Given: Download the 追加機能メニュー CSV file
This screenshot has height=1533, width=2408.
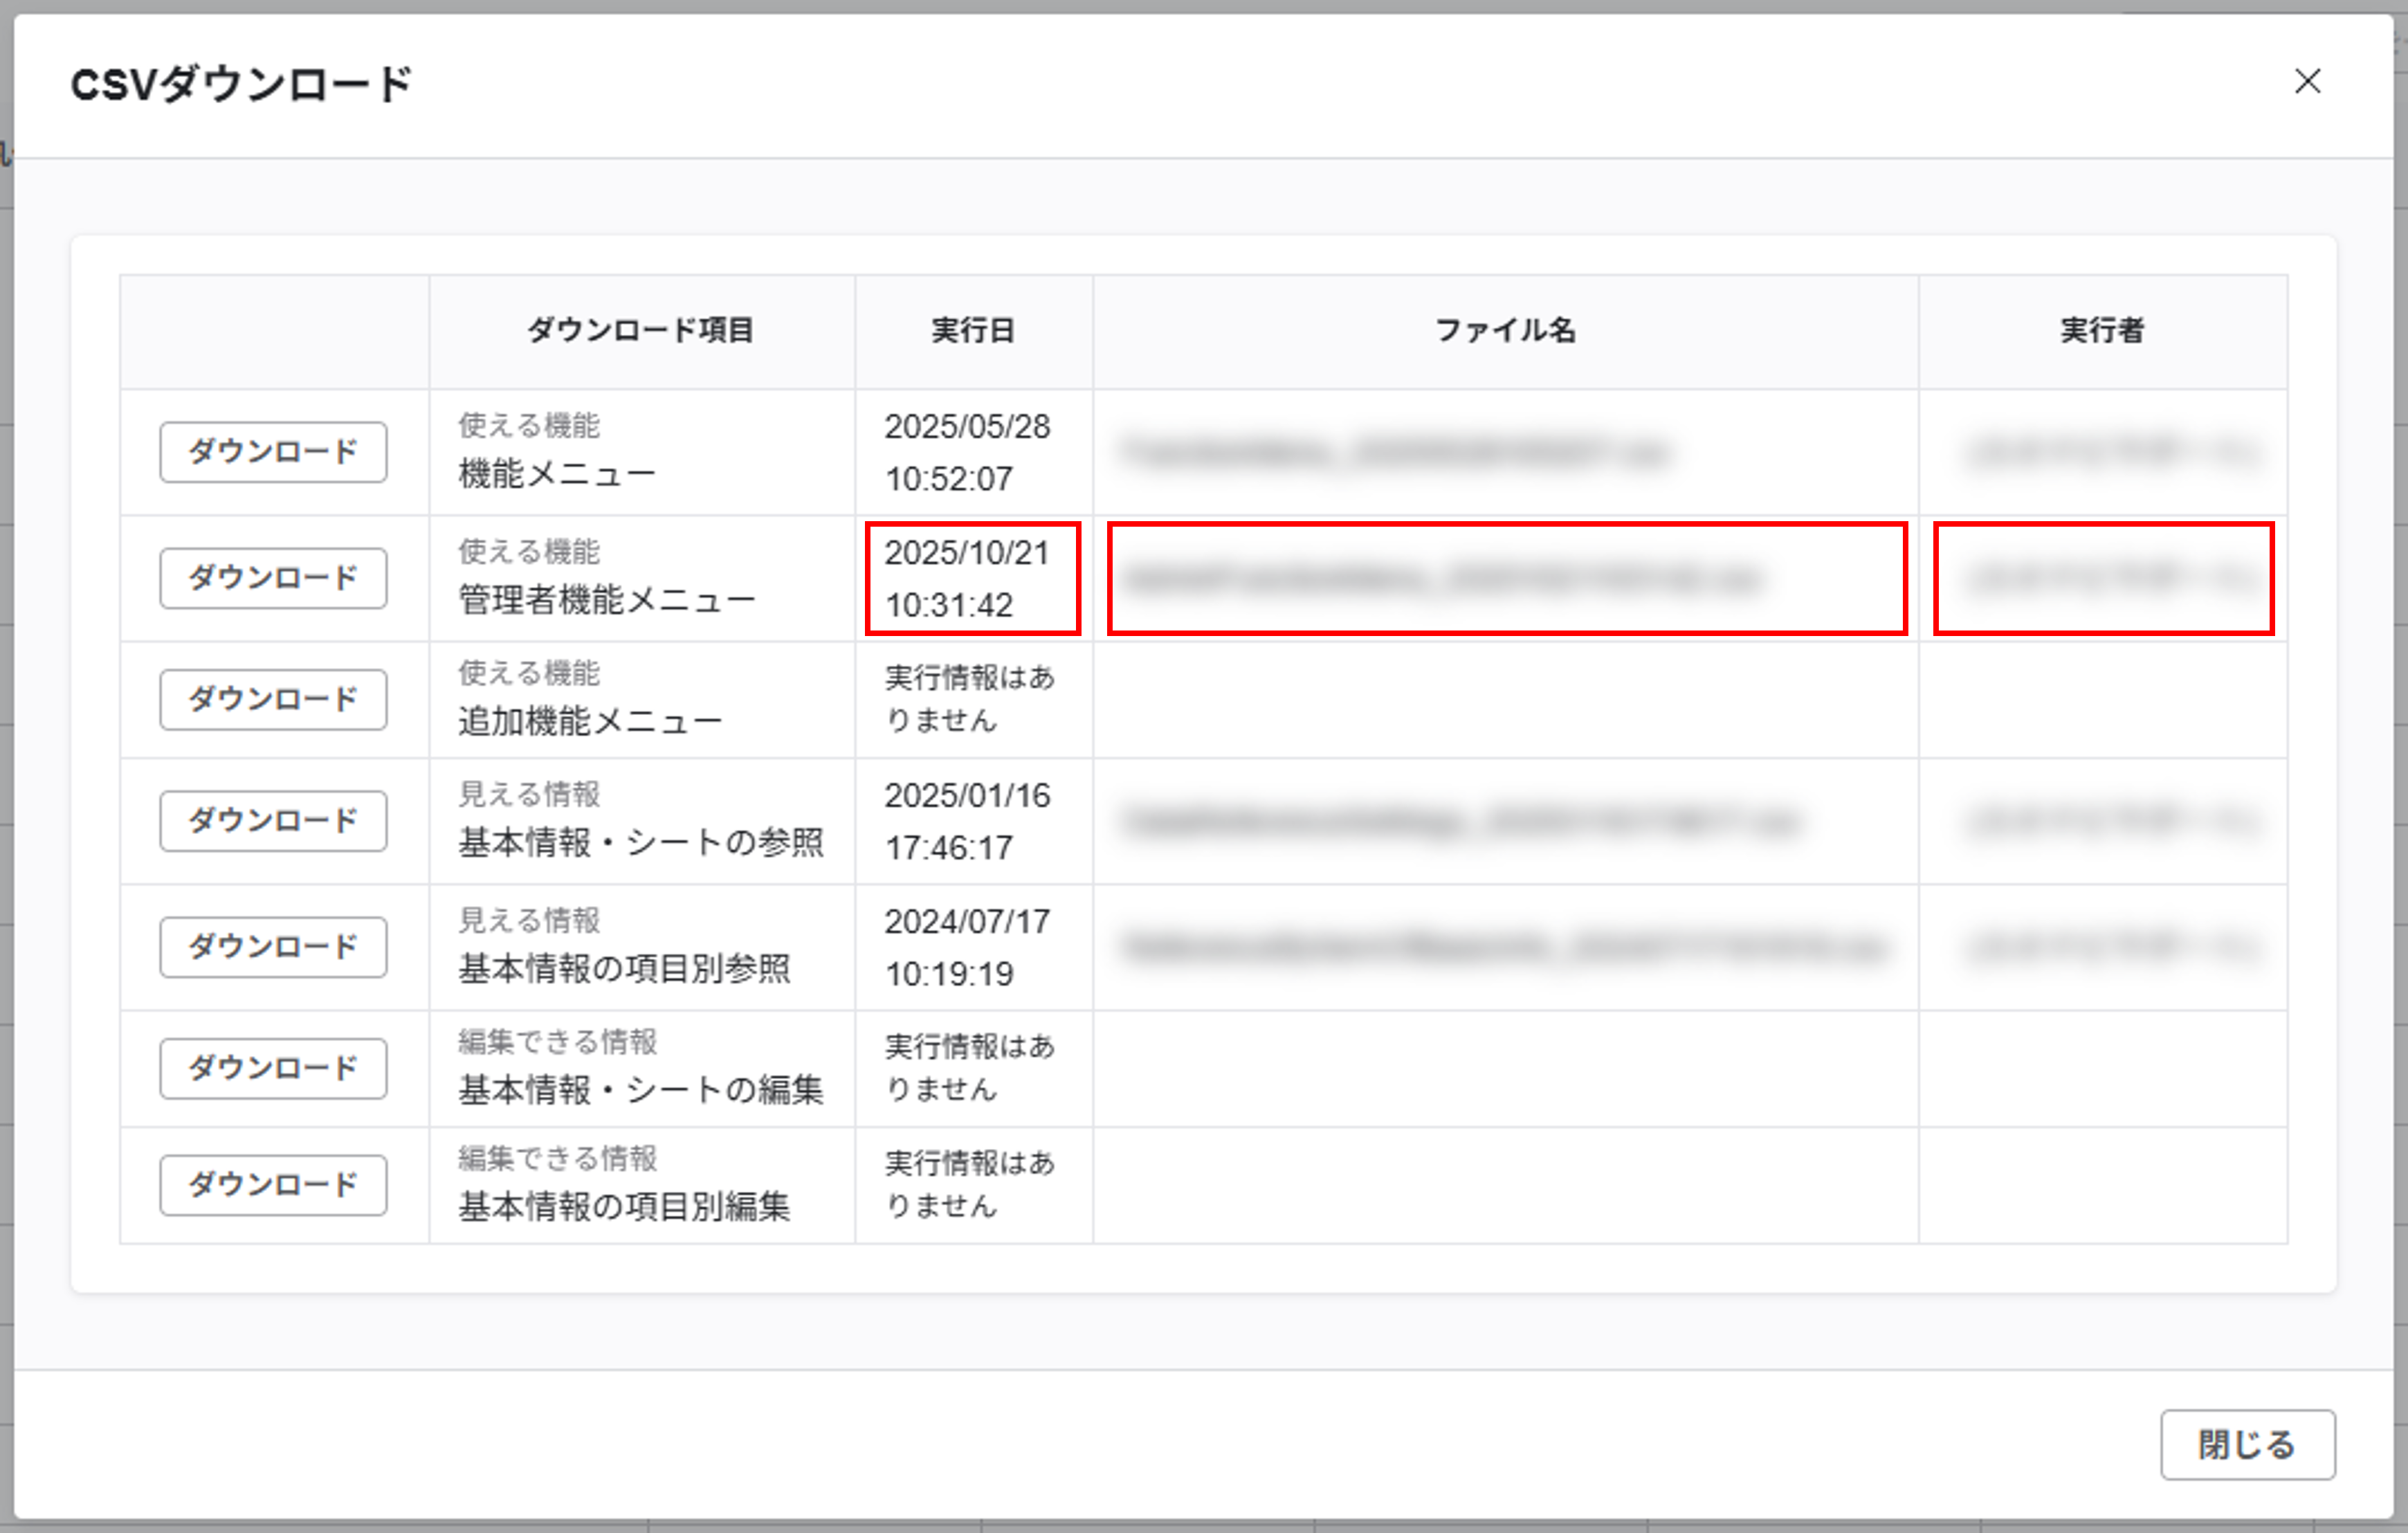Looking at the screenshot, I should click(272, 699).
